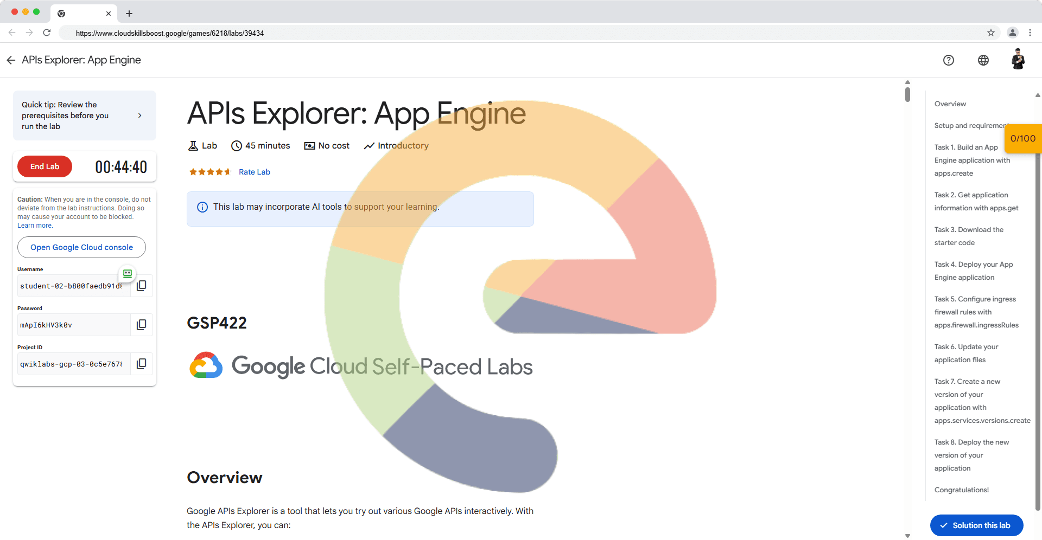Open Google Cloud console

click(x=81, y=247)
